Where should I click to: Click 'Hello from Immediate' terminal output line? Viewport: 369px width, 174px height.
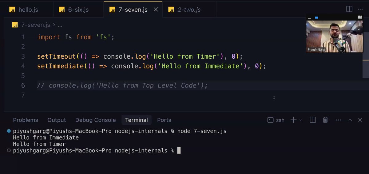click(x=46, y=137)
